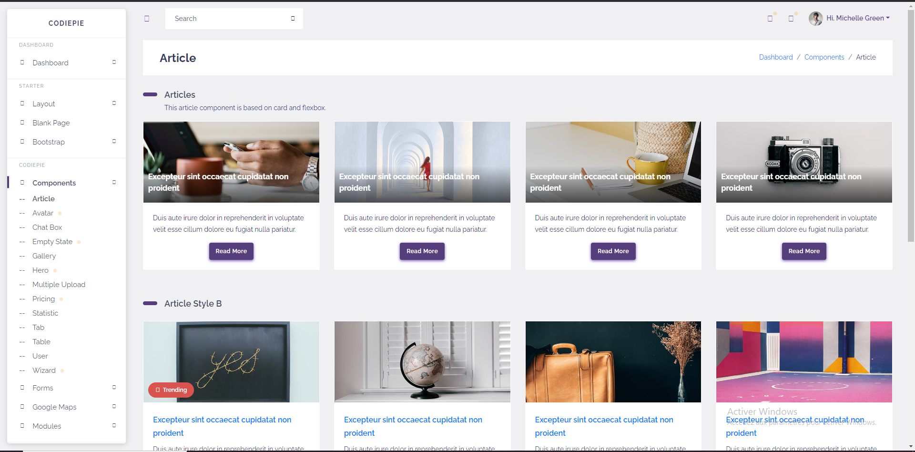Collapse the Components menu arrow
This screenshot has height=452, width=915.
pyautogui.click(x=114, y=183)
